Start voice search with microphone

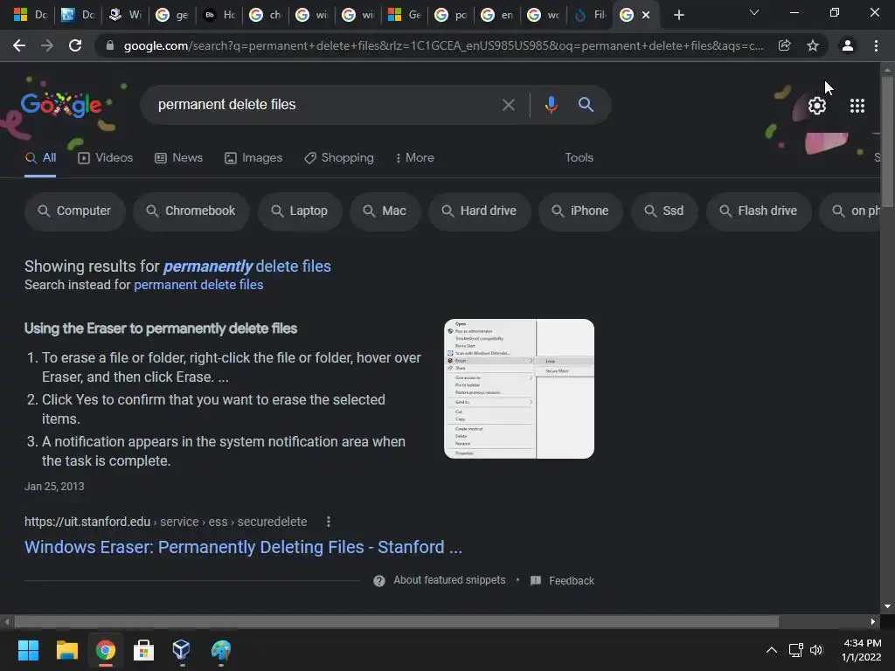[x=551, y=105]
